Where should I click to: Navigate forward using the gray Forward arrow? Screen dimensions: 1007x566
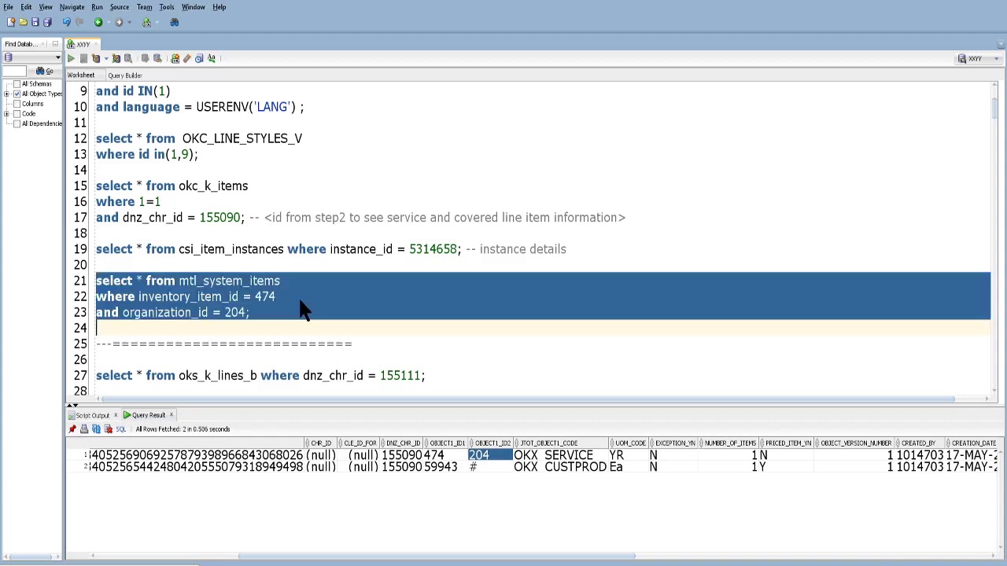(119, 22)
